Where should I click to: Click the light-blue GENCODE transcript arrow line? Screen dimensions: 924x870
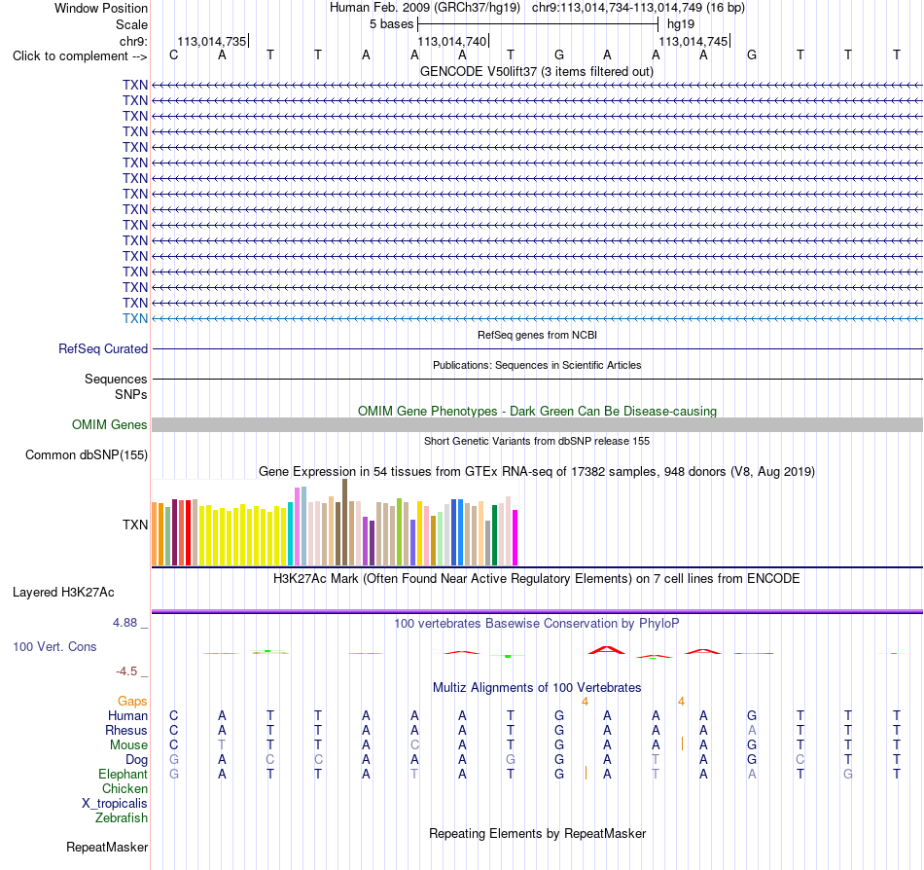coord(538,318)
